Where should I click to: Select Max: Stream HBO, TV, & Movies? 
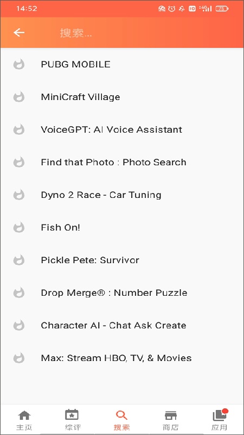pos(122,358)
